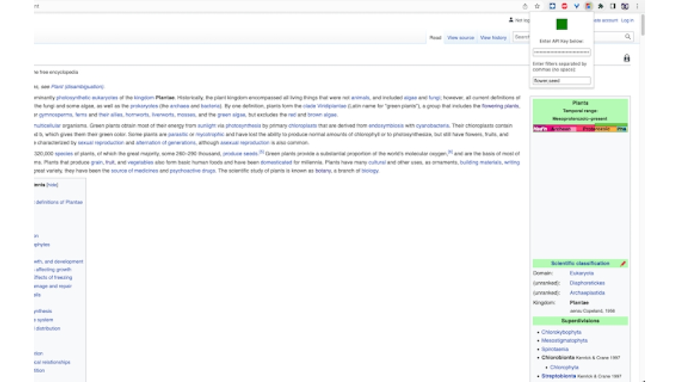The width and height of the screenshot is (679, 382).
Task: Open the red round extension icon
Action: click(x=564, y=6)
